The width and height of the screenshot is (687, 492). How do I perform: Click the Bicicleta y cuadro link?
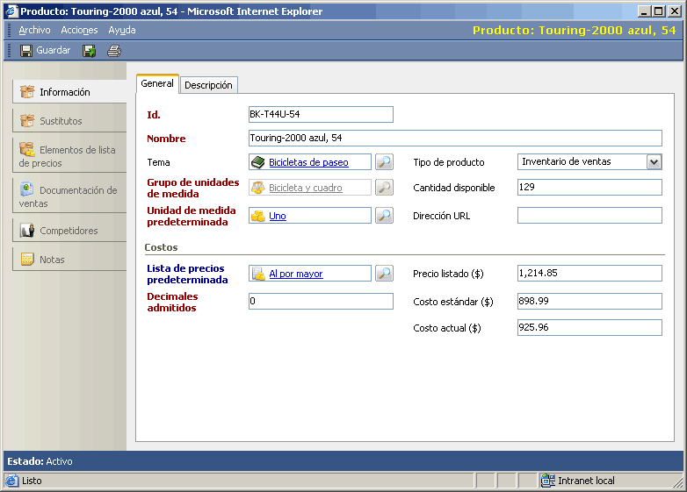click(x=306, y=188)
